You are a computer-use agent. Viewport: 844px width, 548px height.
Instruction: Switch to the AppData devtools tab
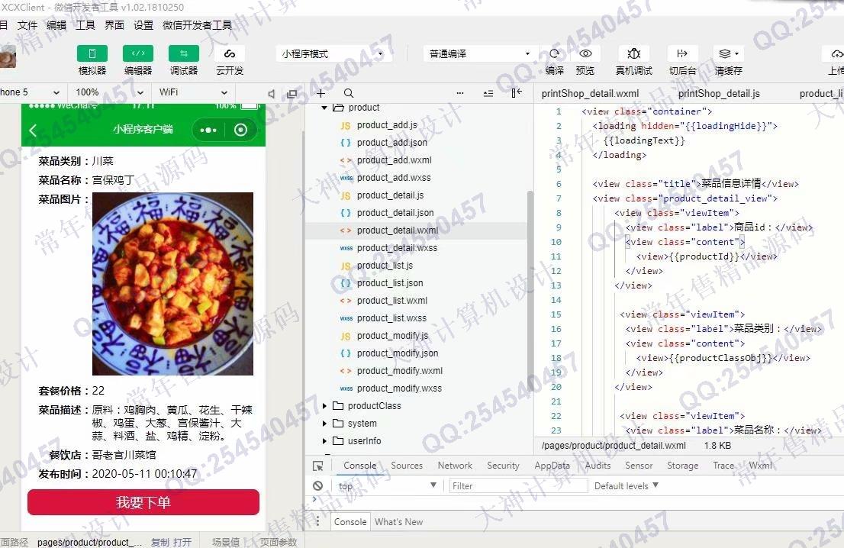click(552, 466)
